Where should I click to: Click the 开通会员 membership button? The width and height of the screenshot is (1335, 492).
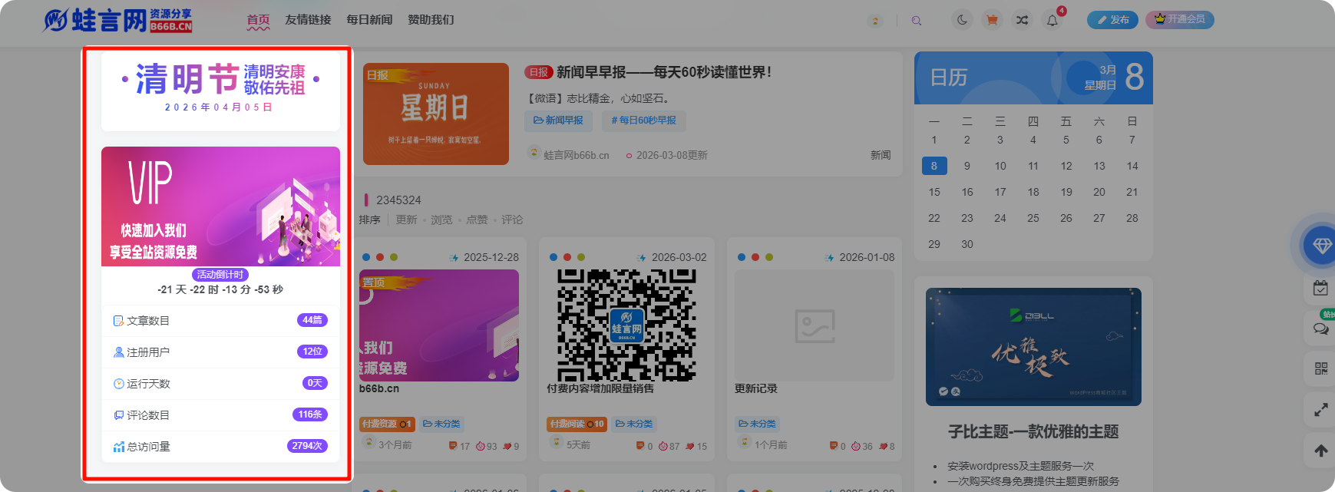[1180, 19]
